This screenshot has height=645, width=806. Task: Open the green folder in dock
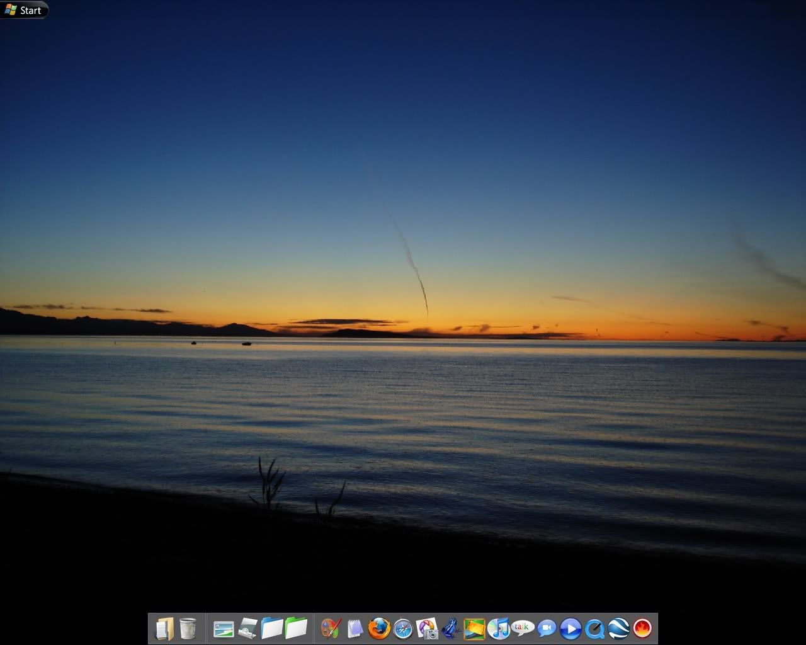[296, 629]
